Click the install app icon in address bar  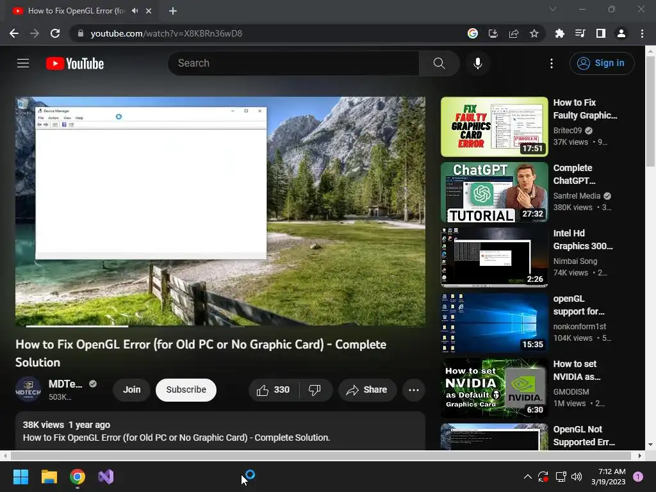[493, 33]
